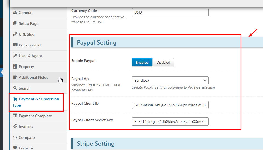Open Payment Complete settings
263x150 pixels.
click(x=38, y=116)
